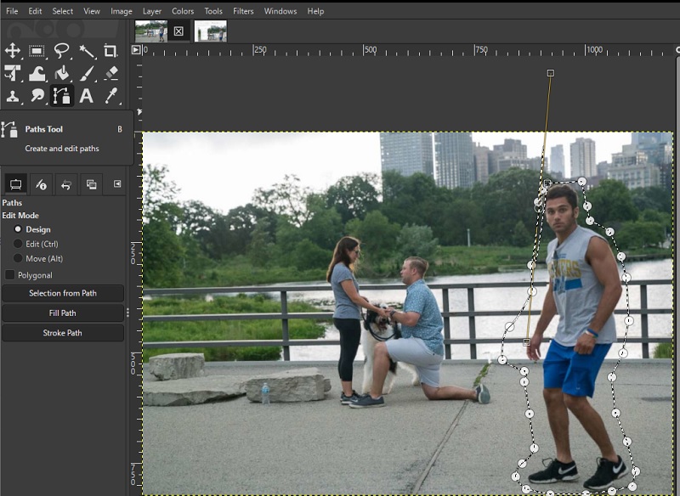Select the Paths tool in toolbox
This screenshot has width=680, height=496.
coord(61,96)
